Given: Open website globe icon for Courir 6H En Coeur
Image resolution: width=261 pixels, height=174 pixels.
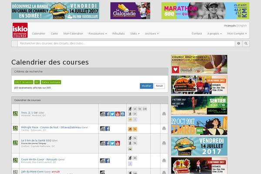Looking at the screenshot, I should coord(102,161).
